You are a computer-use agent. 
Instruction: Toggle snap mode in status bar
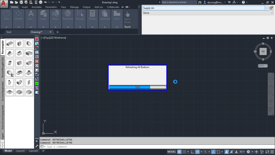[x=184, y=152]
